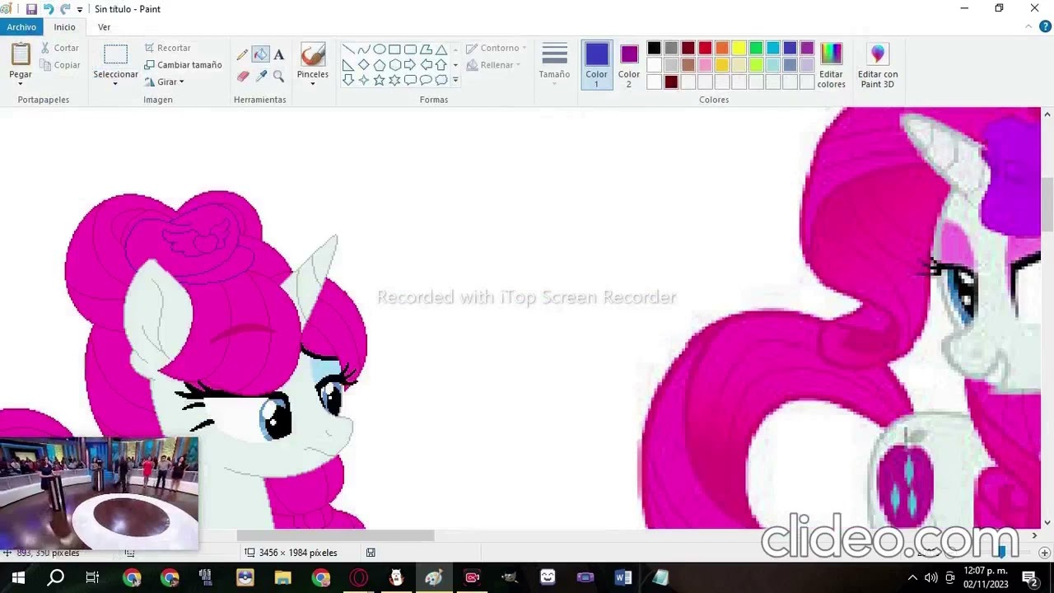Viewport: 1054px width, 593px height.
Task: Click the Pegar clipboard icon
Action: tap(21, 54)
